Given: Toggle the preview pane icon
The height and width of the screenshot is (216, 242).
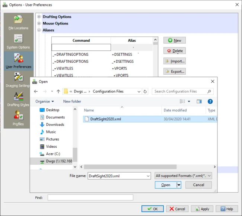Looking at the screenshot, I should pyautogui.click(x=199, y=101).
